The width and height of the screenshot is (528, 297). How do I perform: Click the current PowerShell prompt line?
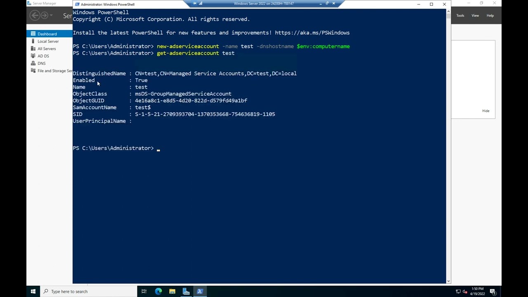point(116,148)
